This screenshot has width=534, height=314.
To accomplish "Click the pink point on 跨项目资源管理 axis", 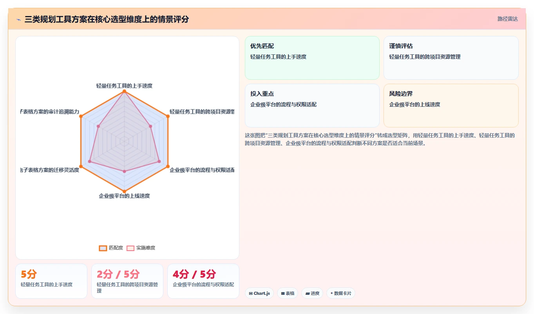I will [x=150, y=126].
